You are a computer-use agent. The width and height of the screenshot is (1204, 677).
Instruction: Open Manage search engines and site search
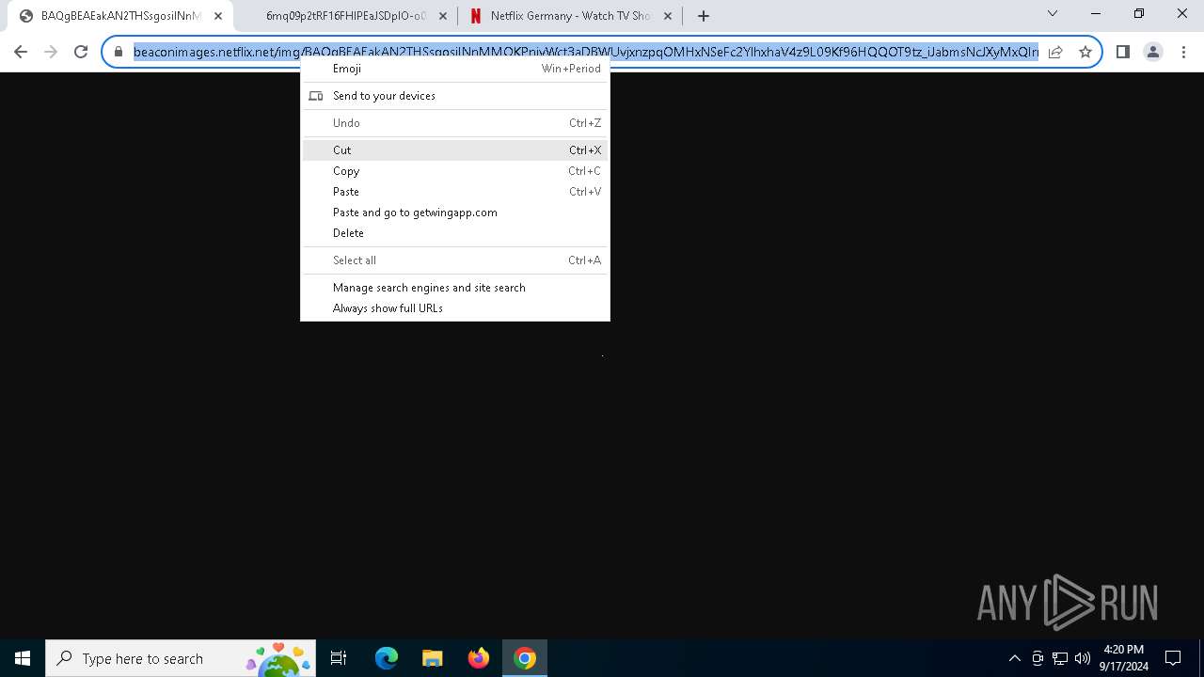(455, 288)
